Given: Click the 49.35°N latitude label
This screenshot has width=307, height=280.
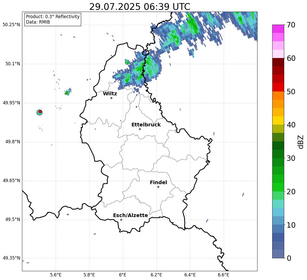Looking at the screenshot, I should pyautogui.click(x=11, y=258).
